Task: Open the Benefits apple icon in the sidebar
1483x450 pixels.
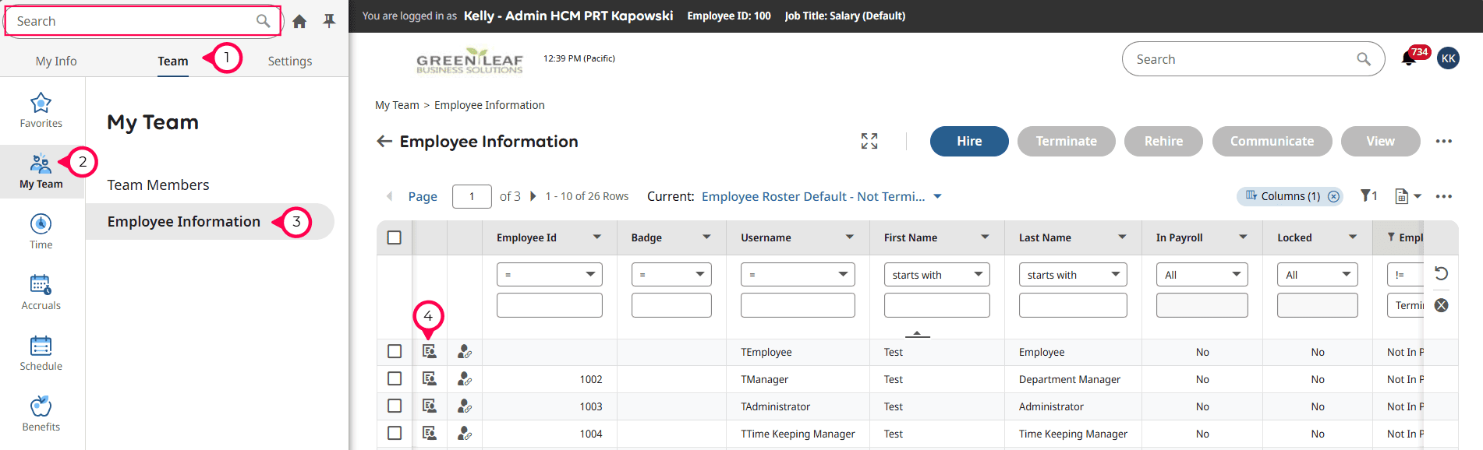Action: pyautogui.click(x=41, y=406)
